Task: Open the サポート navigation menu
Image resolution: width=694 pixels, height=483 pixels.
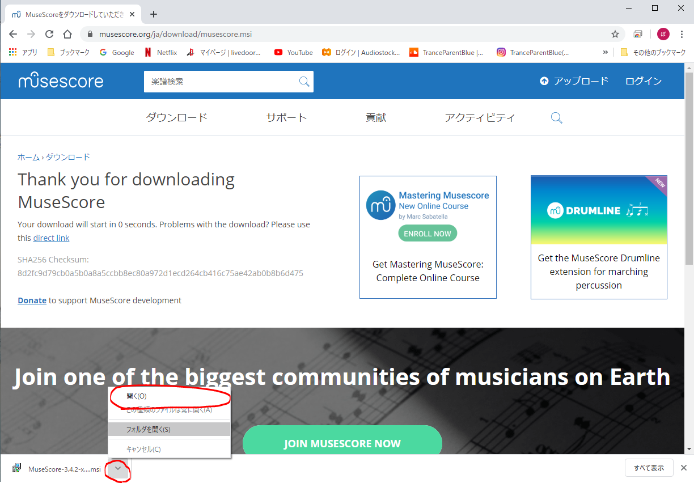Action: 286,117
